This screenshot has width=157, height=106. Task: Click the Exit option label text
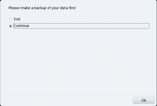coord(17,19)
